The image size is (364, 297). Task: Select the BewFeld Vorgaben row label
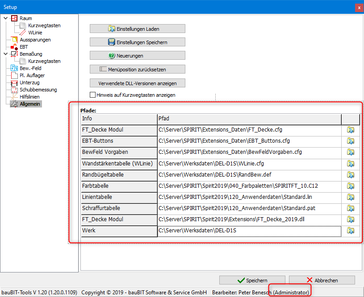(x=119, y=153)
